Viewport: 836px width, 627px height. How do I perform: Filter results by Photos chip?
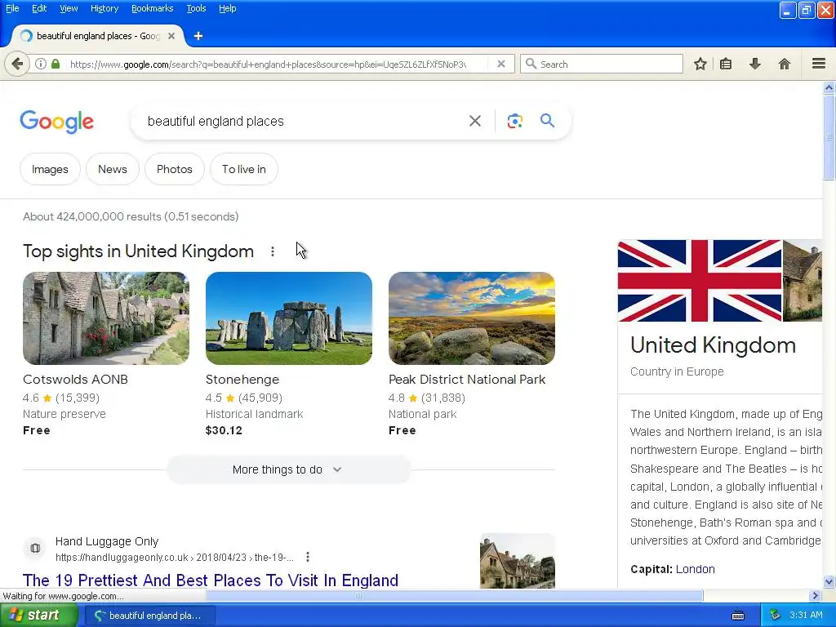coord(175,169)
